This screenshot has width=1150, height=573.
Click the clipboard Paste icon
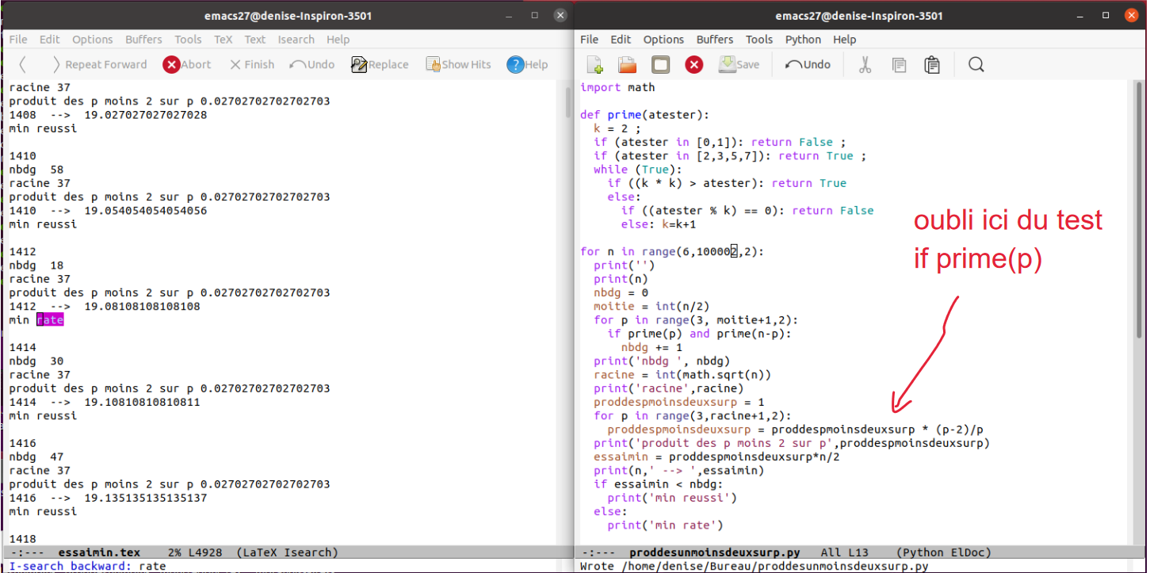tap(932, 65)
